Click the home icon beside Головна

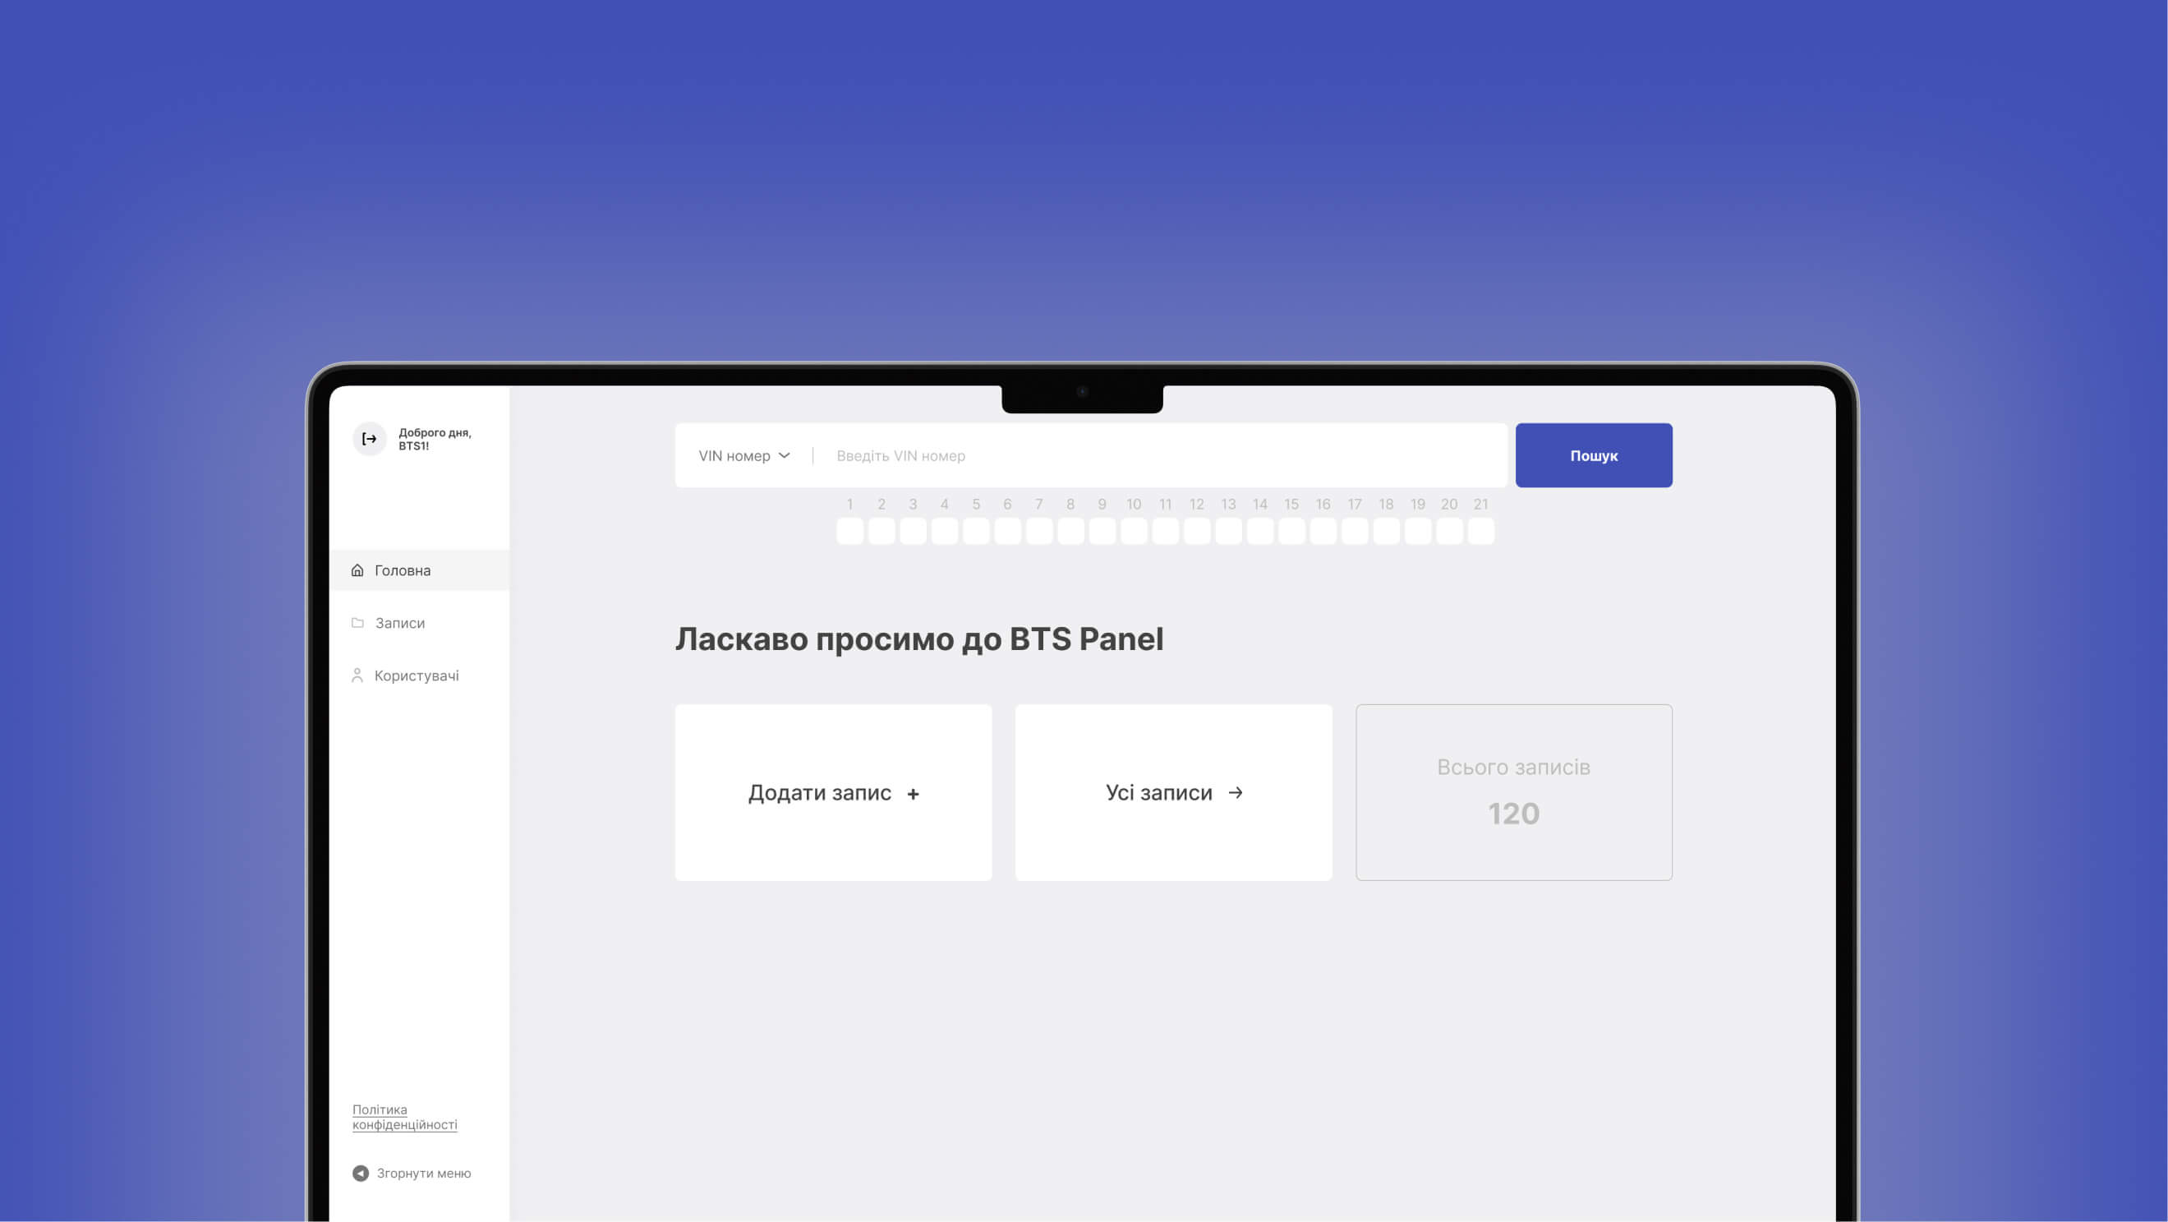357,569
